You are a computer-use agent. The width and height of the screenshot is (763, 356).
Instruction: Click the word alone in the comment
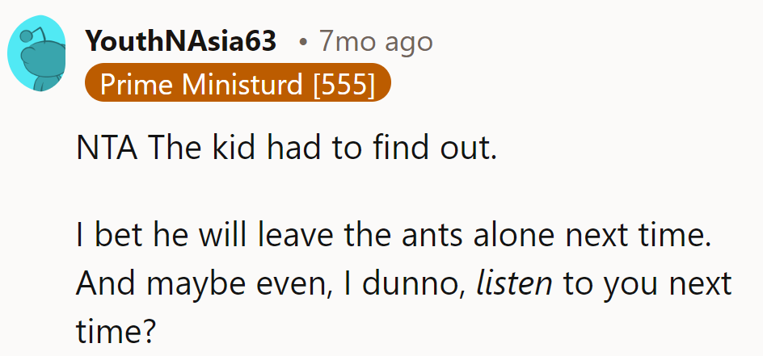tap(487, 239)
